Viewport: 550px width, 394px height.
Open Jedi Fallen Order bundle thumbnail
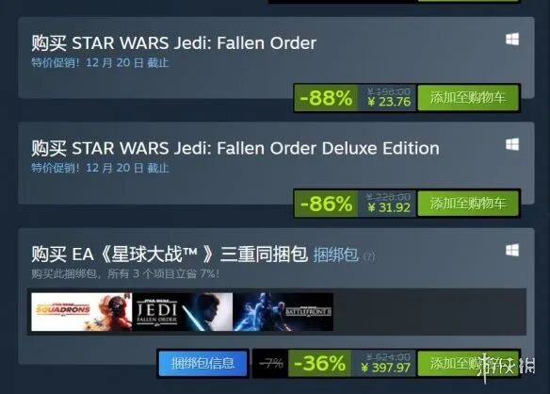click(183, 312)
